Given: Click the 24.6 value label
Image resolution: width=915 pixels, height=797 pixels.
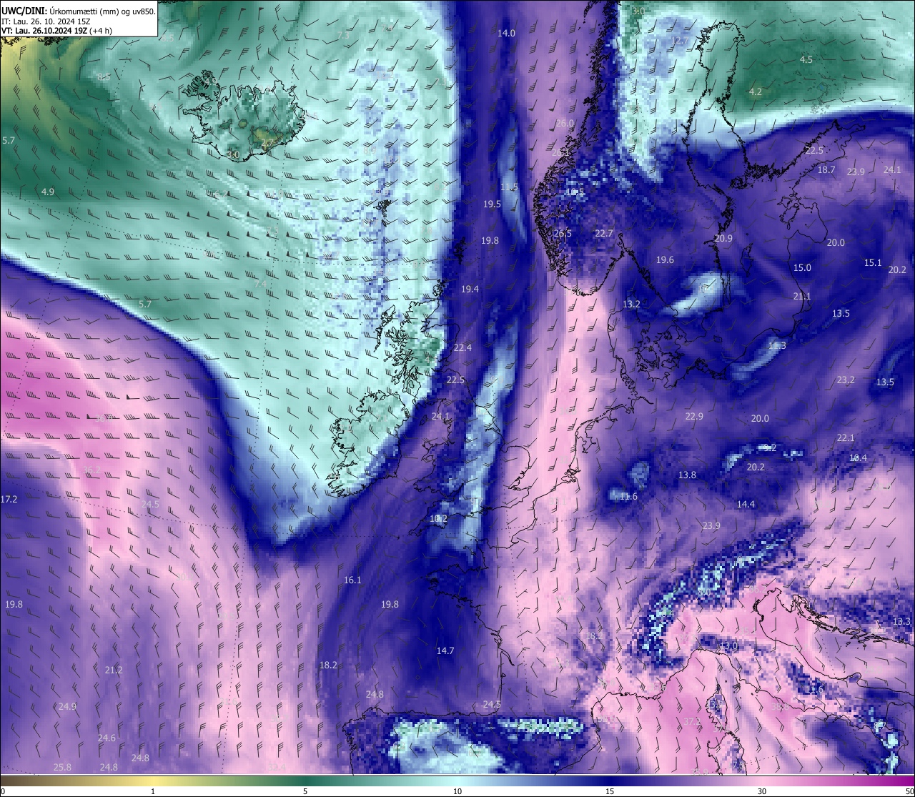Looking at the screenshot, I should 107,738.
